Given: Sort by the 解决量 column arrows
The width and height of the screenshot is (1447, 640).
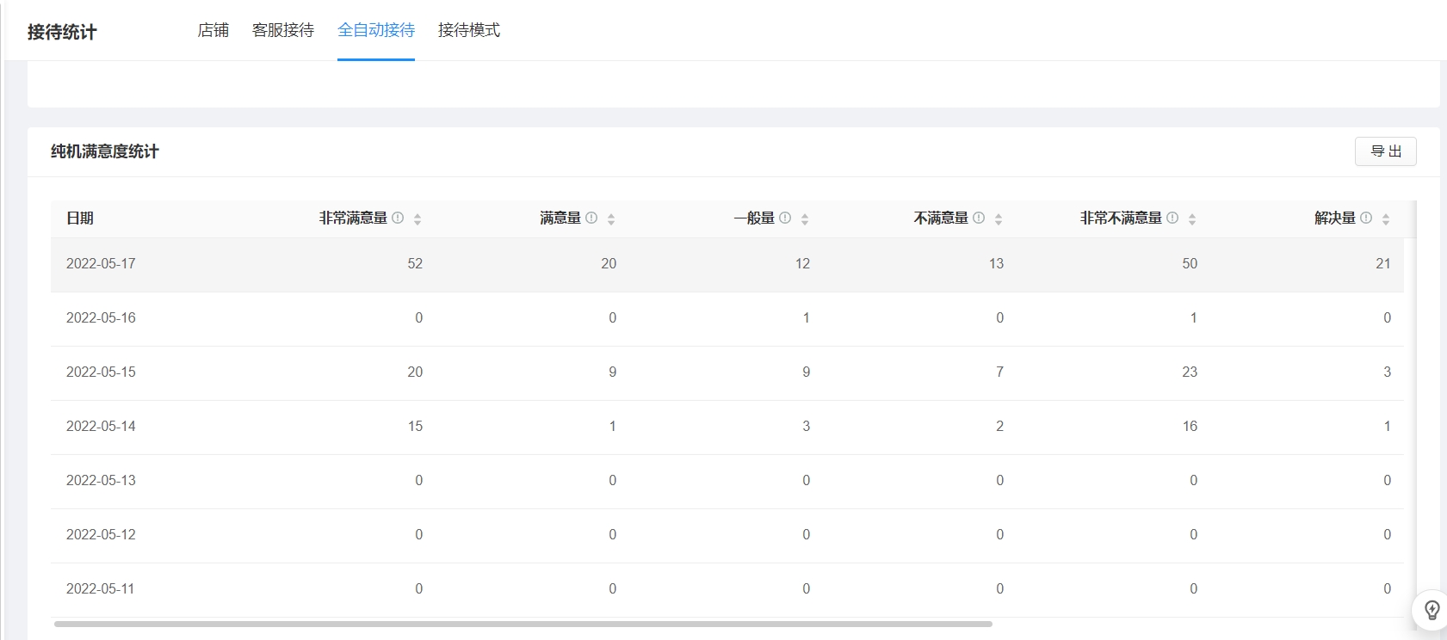Looking at the screenshot, I should (x=1386, y=219).
